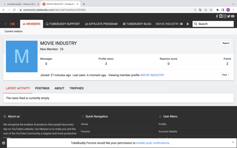237x148 pixels.
Task: Open the Discord icon link
Action: pyautogui.click(x=221, y=16)
